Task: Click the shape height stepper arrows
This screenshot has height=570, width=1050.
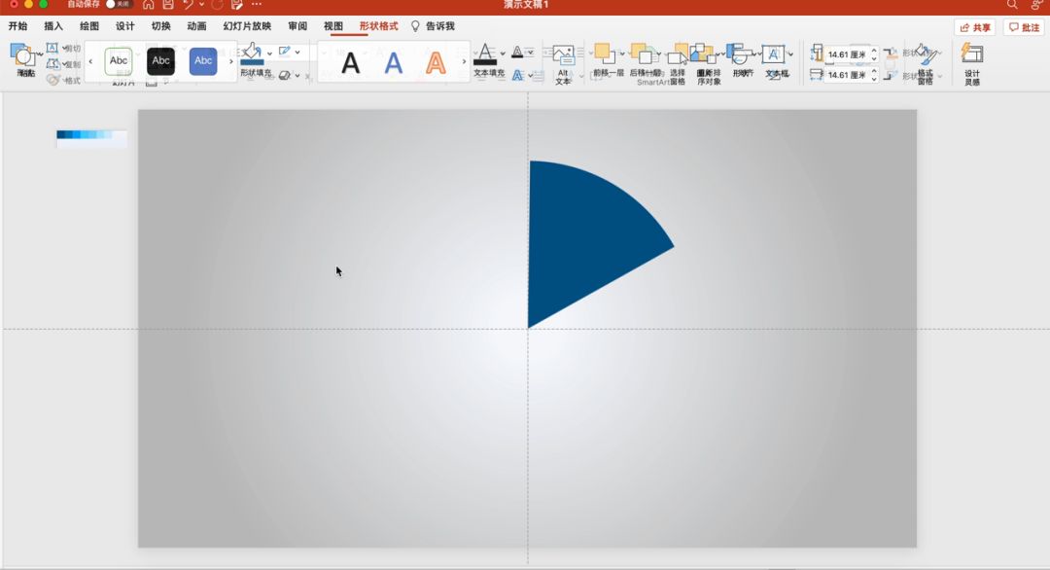Action: click(x=874, y=54)
